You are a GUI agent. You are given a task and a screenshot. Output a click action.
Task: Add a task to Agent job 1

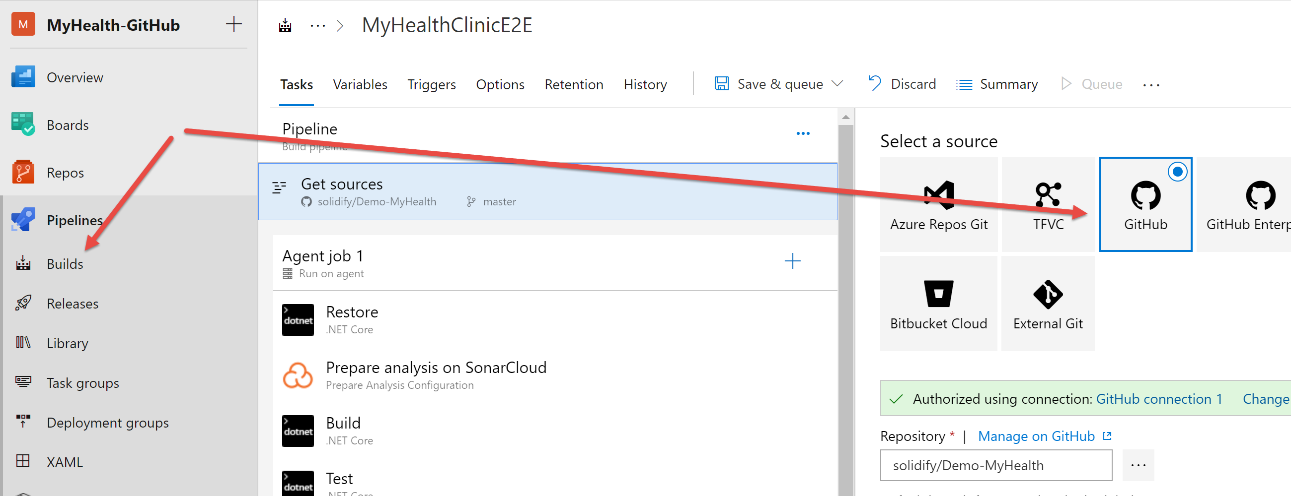pyautogui.click(x=792, y=261)
